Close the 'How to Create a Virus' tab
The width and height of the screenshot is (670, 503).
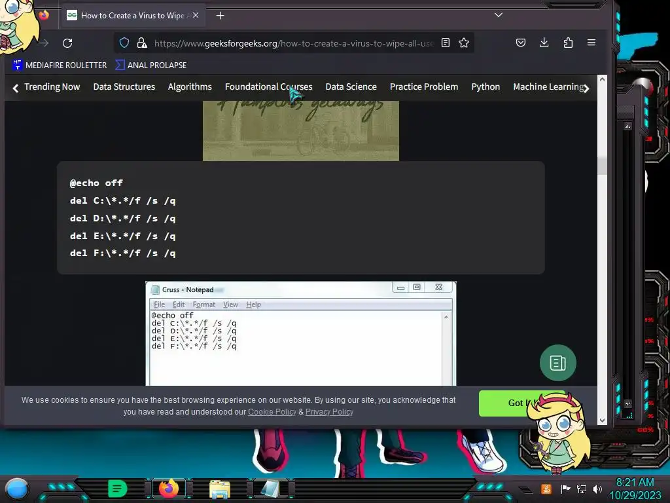[x=195, y=16]
